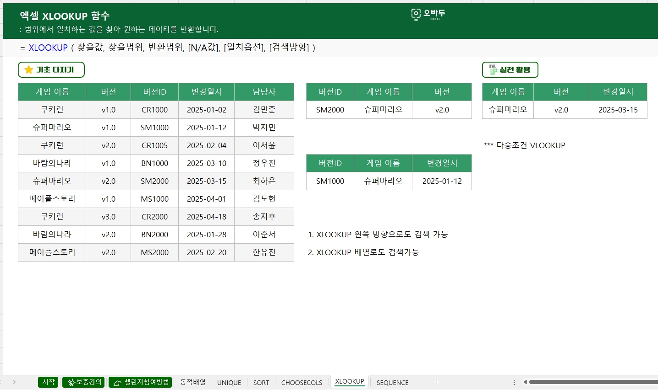
Task: Click the horizontal scrollbar thumb
Action: pyautogui.click(x=593, y=382)
